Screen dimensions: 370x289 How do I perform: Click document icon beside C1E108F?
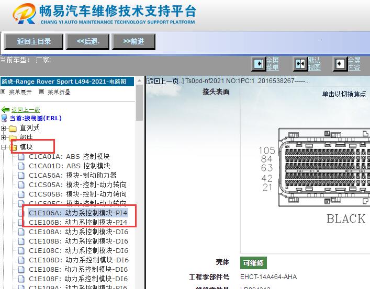[21, 279]
